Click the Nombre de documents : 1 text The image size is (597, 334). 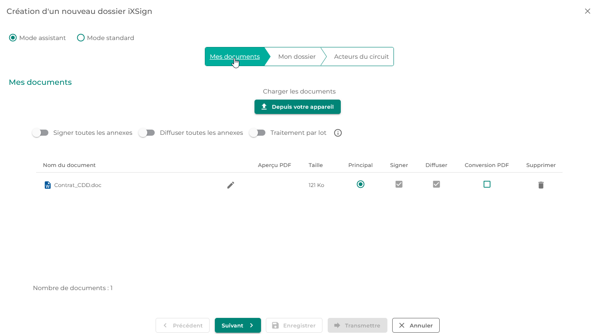tap(73, 288)
